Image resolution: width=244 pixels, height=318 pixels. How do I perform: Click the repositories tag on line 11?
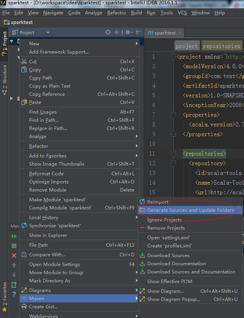pyautogui.click(x=204, y=154)
